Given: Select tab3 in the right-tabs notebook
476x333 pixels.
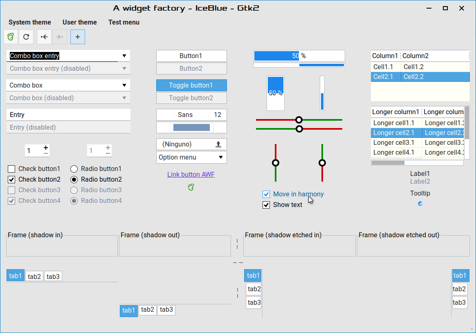Looking at the screenshot, I should coord(459,303).
